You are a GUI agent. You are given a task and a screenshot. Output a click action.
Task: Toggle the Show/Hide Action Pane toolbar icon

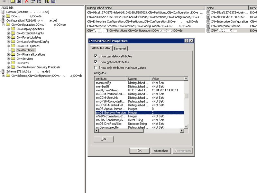(x=53, y=1)
